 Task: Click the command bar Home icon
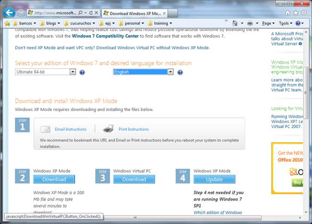[235, 23]
